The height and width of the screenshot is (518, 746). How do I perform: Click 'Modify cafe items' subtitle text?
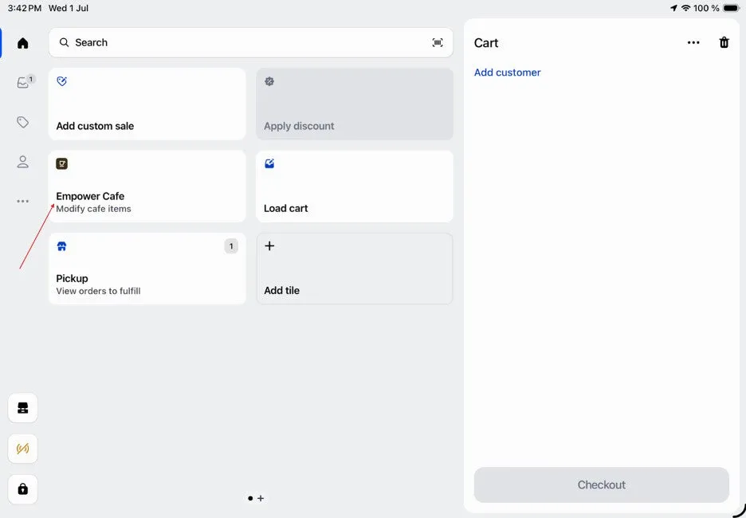pyautogui.click(x=93, y=209)
